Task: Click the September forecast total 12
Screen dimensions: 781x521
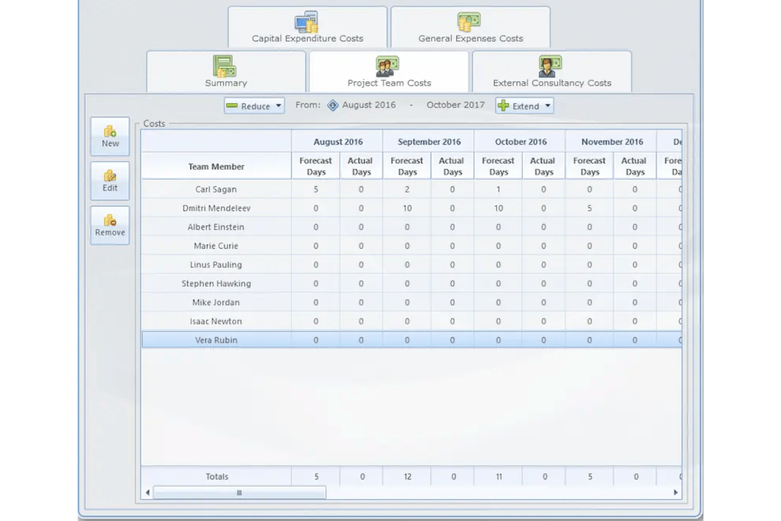Action: 407,477
